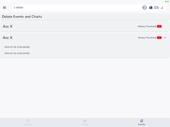Viewport: 170px width, 127px height.
Task: Click the save floppy disk icon
Action: pos(151,8)
